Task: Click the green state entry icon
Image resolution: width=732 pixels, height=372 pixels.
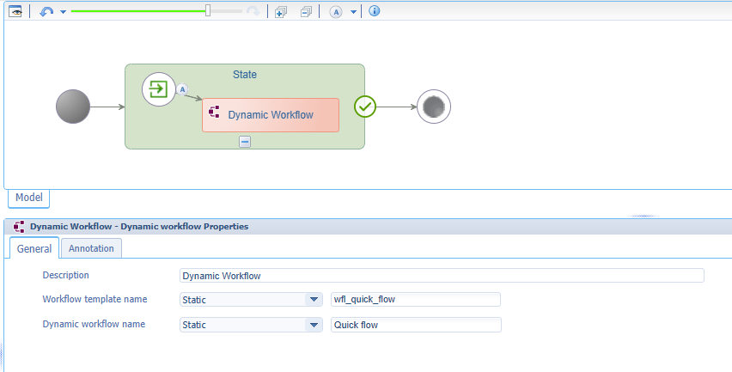Action: click(x=158, y=89)
